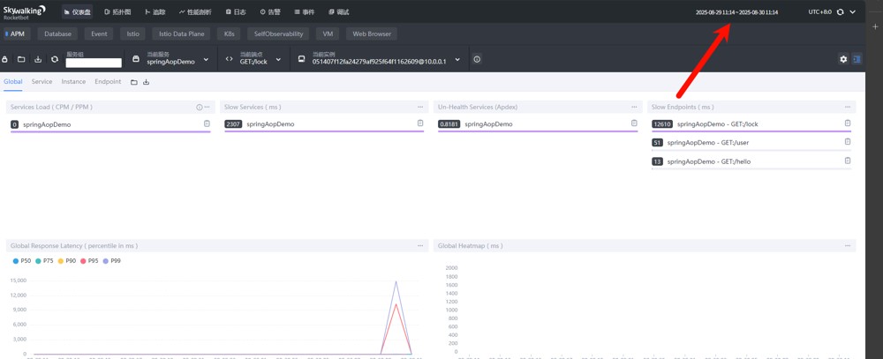
Task: Click the Skywalking Rocketbot logo
Action: [x=25, y=11]
